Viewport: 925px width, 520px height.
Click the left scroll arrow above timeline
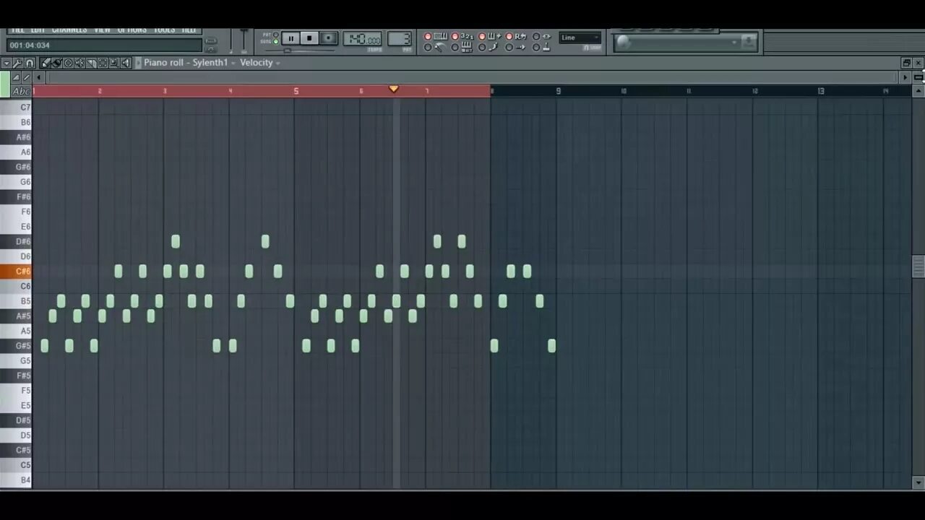click(39, 77)
